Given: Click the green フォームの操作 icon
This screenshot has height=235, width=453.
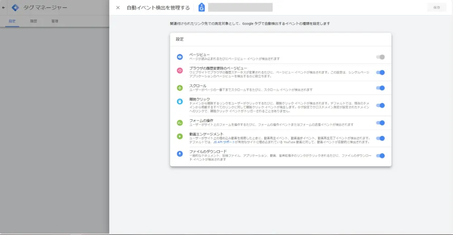Looking at the screenshot, I should (180, 123).
